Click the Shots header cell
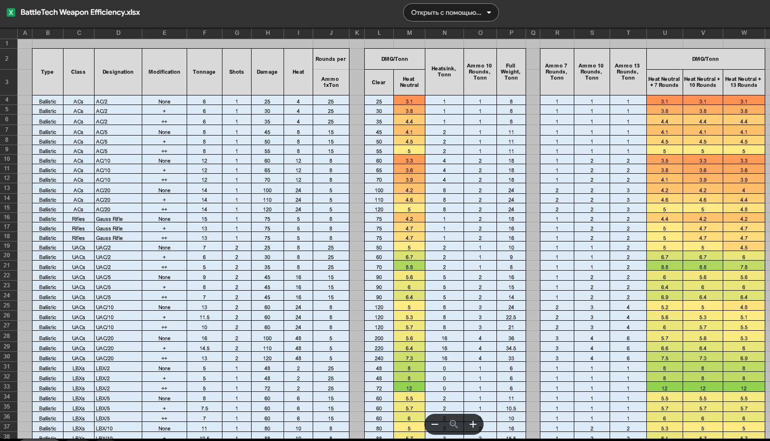The height and width of the screenshot is (441, 770). (x=236, y=72)
